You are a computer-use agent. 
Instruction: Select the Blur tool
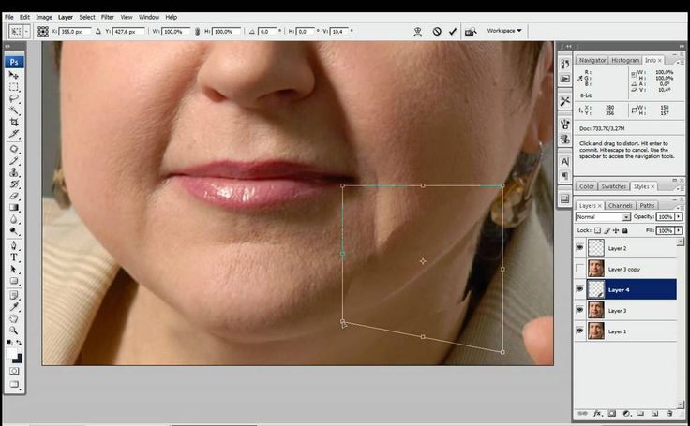click(14, 219)
